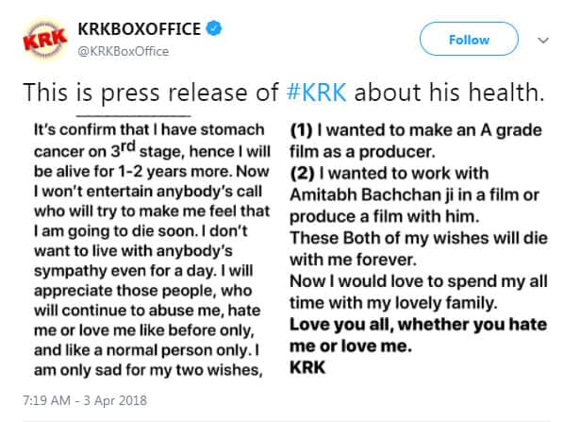This screenshot has height=422, width=580.
Task: Open the KRK profile avatar
Action: tap(44, 40)
